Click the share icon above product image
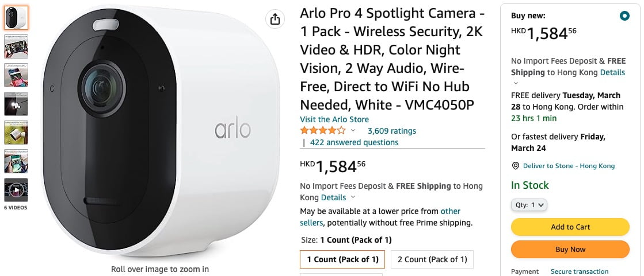 (x=275, y=20)
